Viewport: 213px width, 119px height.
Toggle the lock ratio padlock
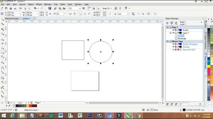[x=50, y=14]
